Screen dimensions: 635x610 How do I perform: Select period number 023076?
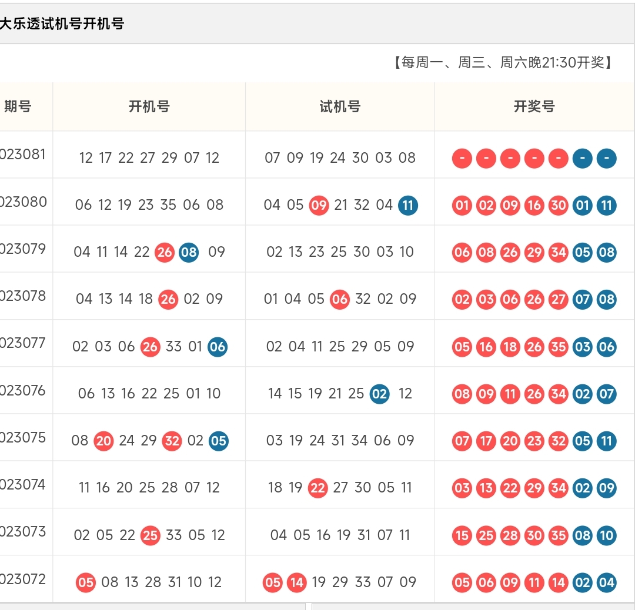tap(23, 391)
